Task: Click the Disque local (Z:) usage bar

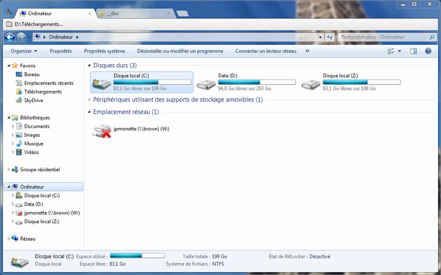Action: click(362, 82)
